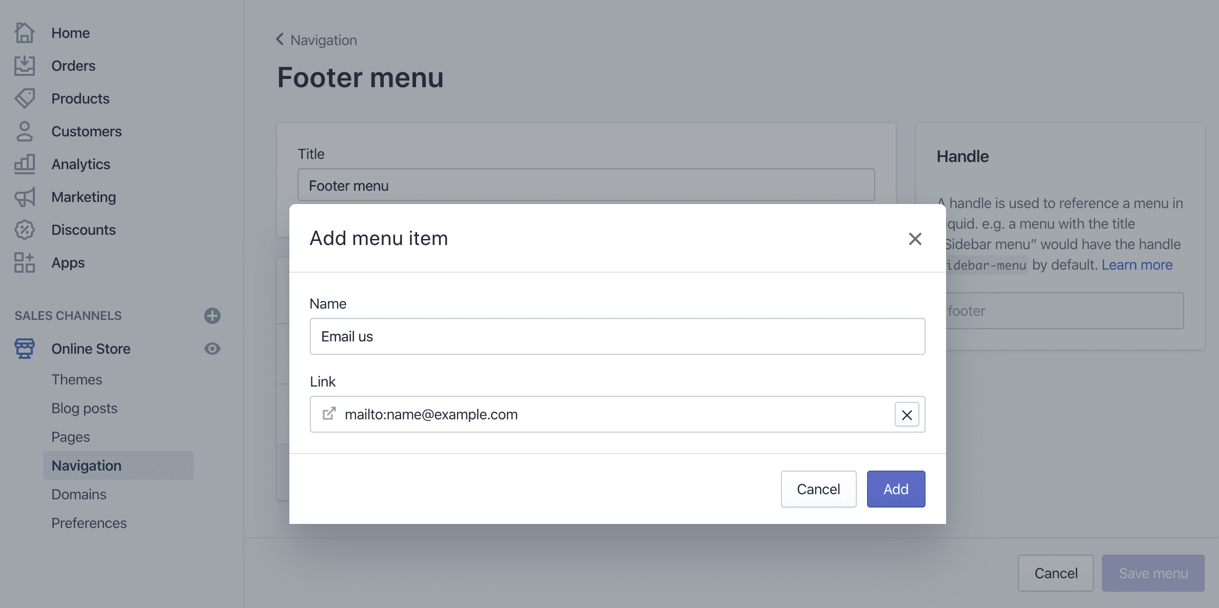1219x608 pixels.
Task: Open Products using the tag icon
Action: point(24,98)
